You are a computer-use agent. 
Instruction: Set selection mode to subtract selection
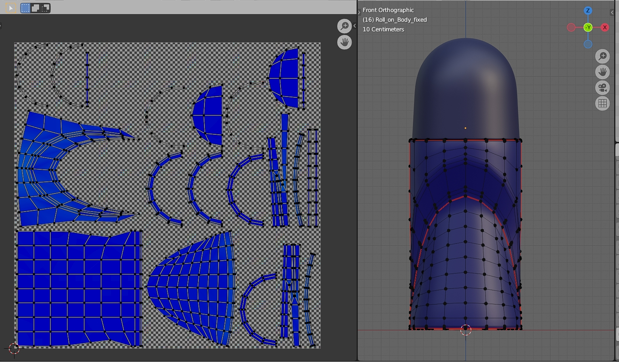pos(45,8)
